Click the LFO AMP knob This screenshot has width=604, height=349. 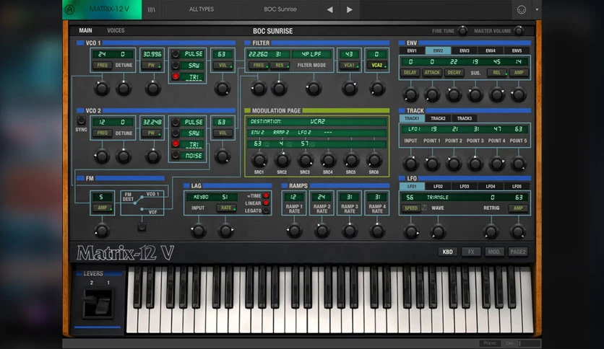tap(518, 231)
